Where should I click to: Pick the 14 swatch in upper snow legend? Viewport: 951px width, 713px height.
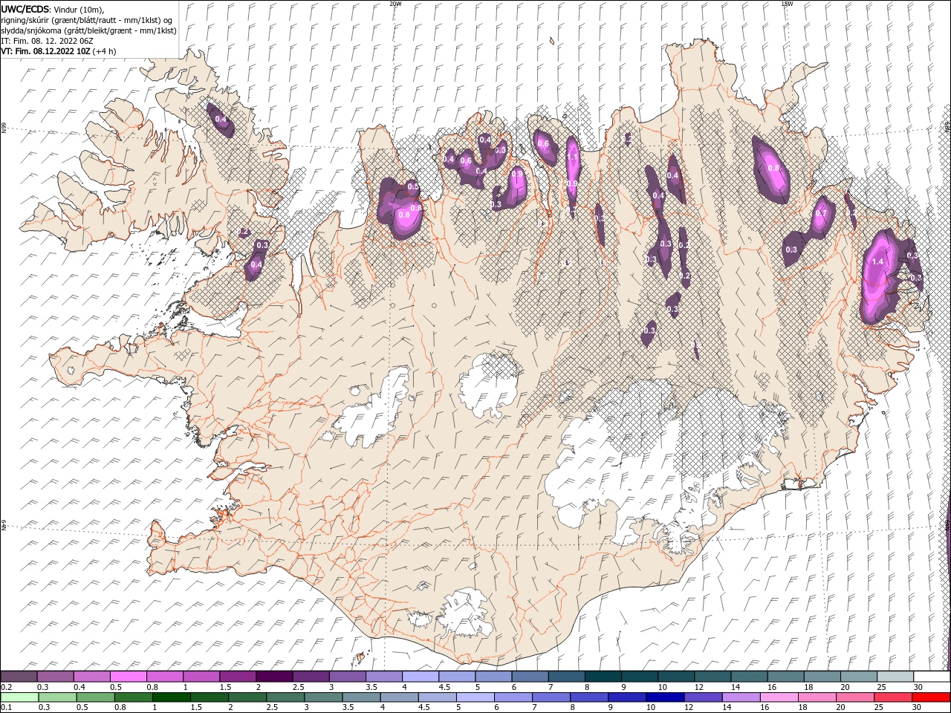[748, 677]
